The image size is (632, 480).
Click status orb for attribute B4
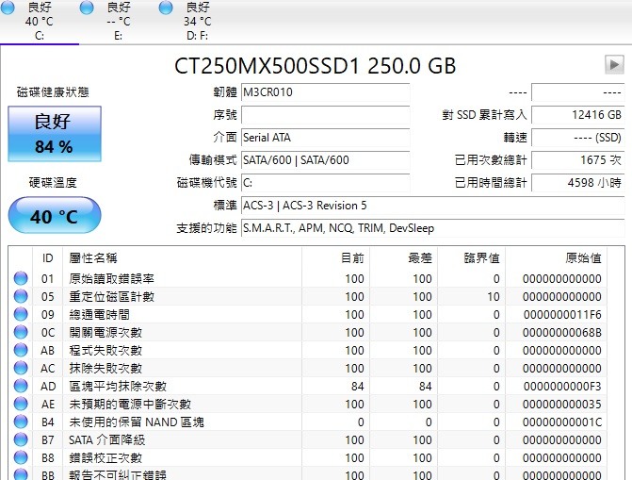pyautogui.click(x=21, y=422)
